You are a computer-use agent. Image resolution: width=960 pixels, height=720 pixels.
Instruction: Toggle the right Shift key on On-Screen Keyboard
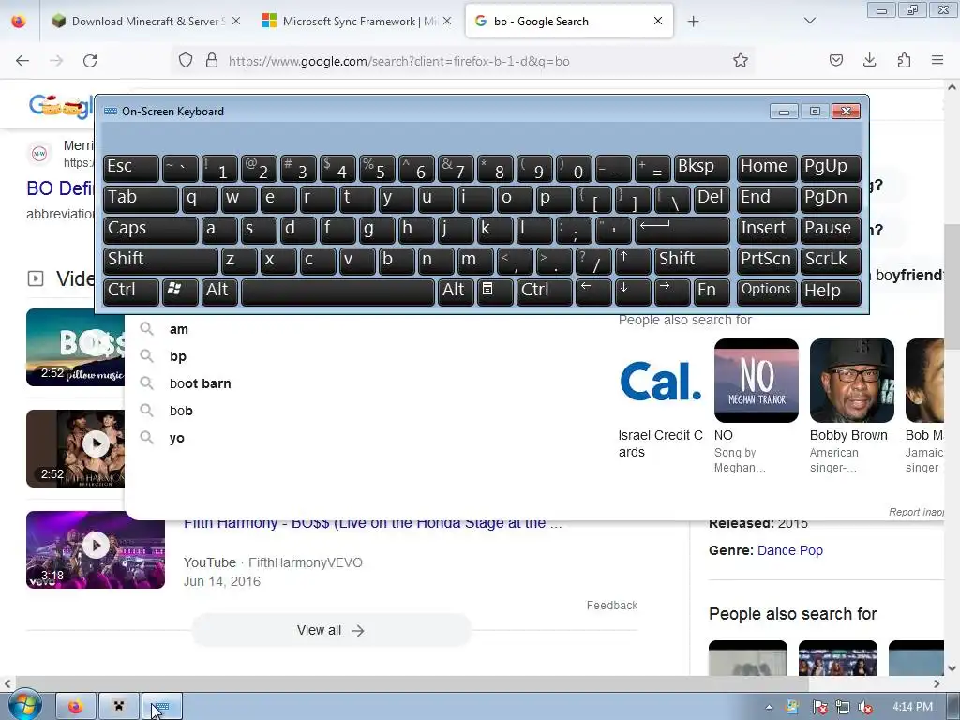point(692,261)
